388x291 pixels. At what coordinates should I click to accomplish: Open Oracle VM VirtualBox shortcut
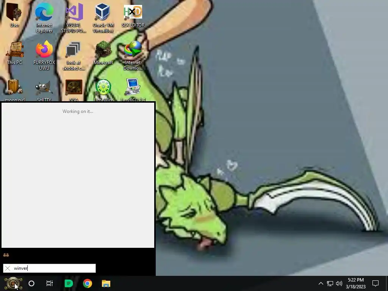point(103,18)
